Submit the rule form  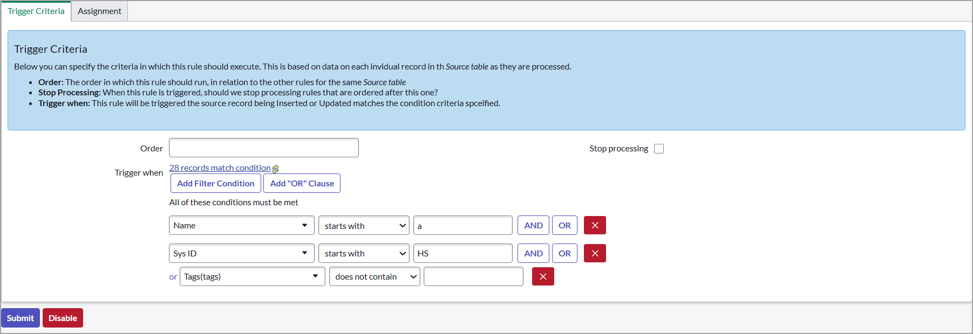(21, 318)
